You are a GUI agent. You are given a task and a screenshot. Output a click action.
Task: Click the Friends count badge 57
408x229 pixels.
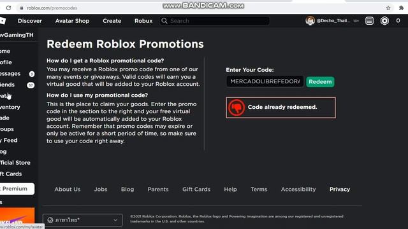[31, 85]
